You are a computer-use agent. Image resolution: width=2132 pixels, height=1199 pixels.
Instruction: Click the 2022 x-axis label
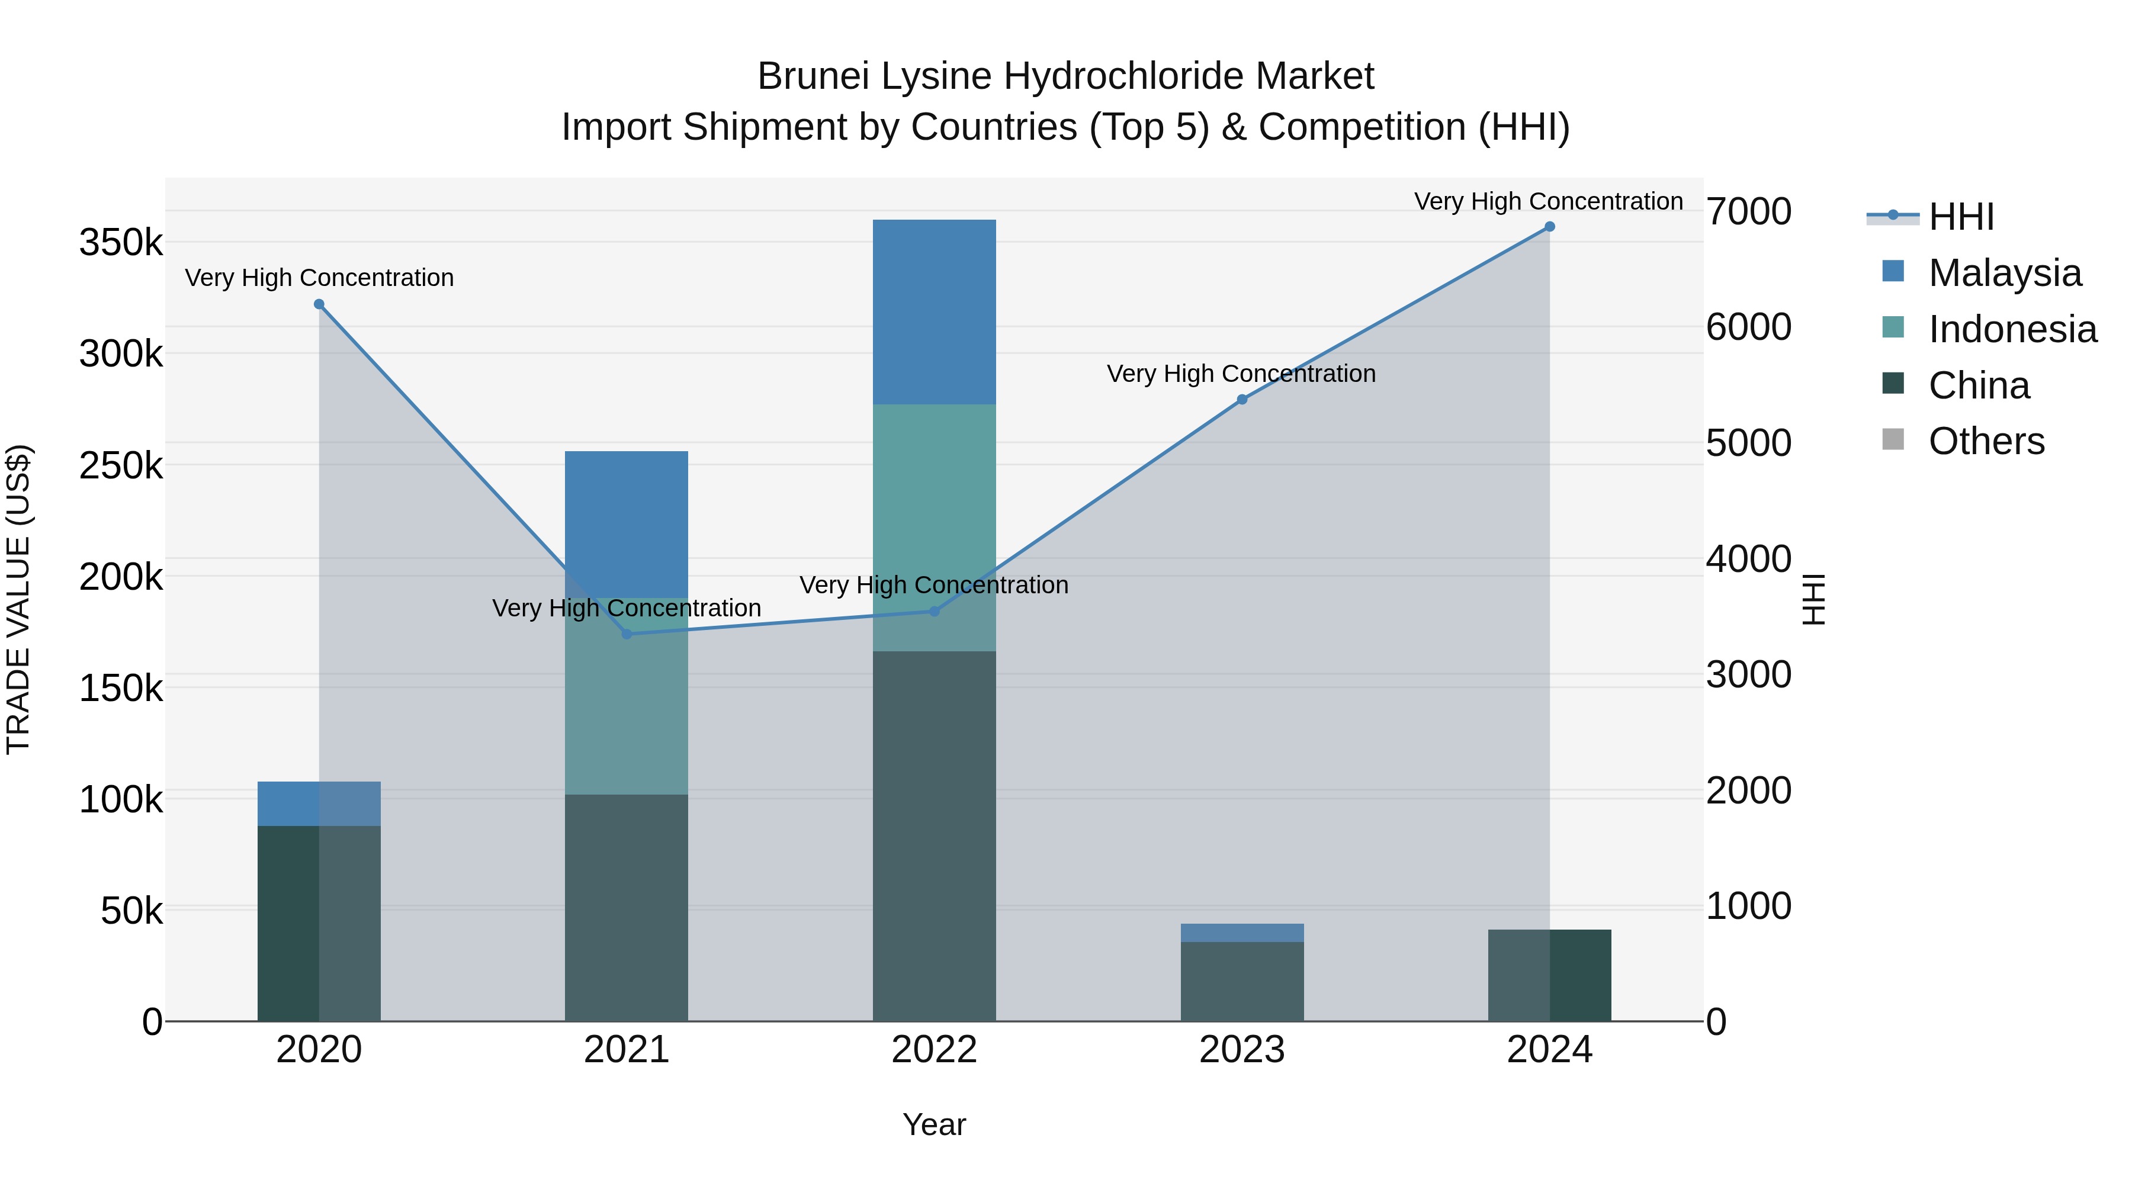[935, 1050]
